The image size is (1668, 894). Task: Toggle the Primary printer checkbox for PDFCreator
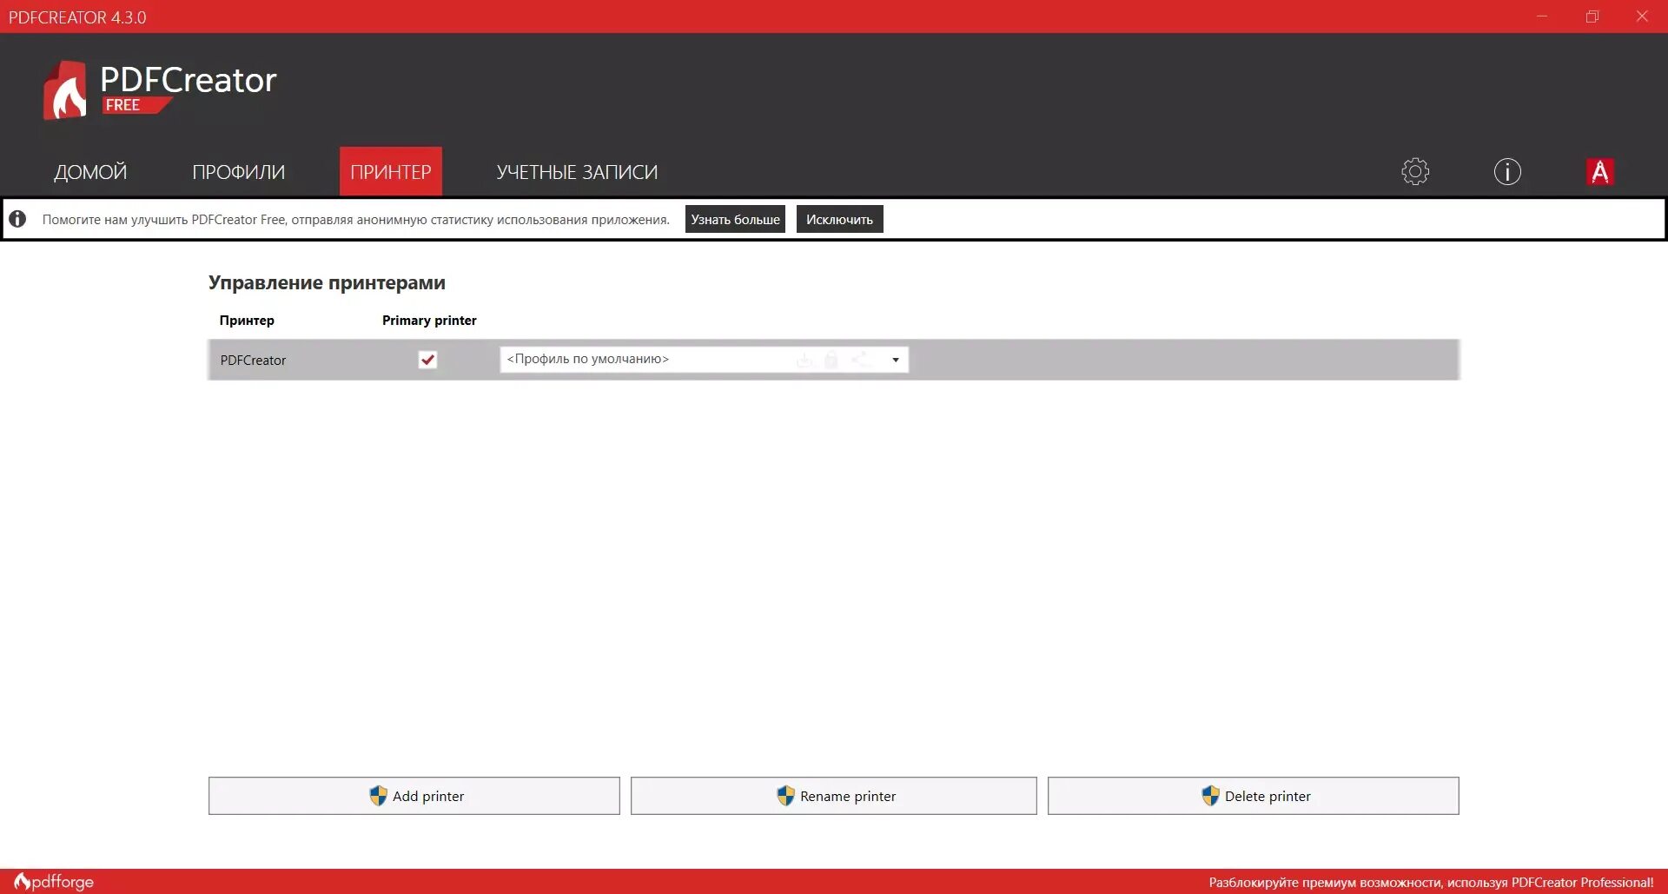coord(427,360)
